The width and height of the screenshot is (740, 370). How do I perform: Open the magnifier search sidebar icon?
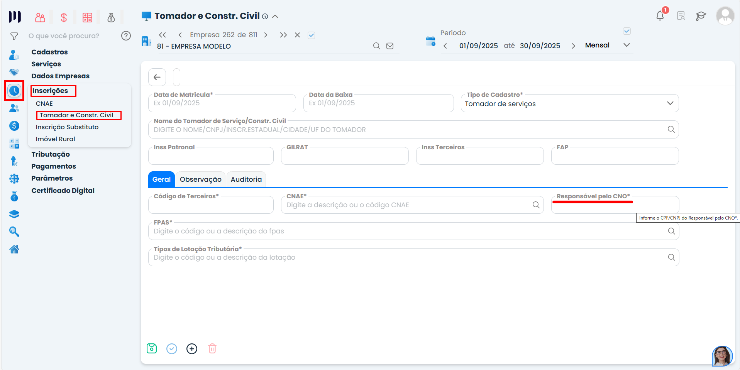pos(14,231)
